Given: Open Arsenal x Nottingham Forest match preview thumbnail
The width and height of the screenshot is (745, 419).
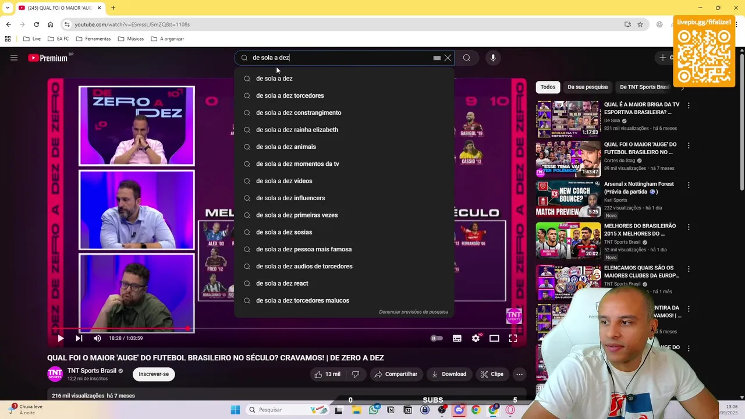Looking at the screenshot, I should point(568,198).
